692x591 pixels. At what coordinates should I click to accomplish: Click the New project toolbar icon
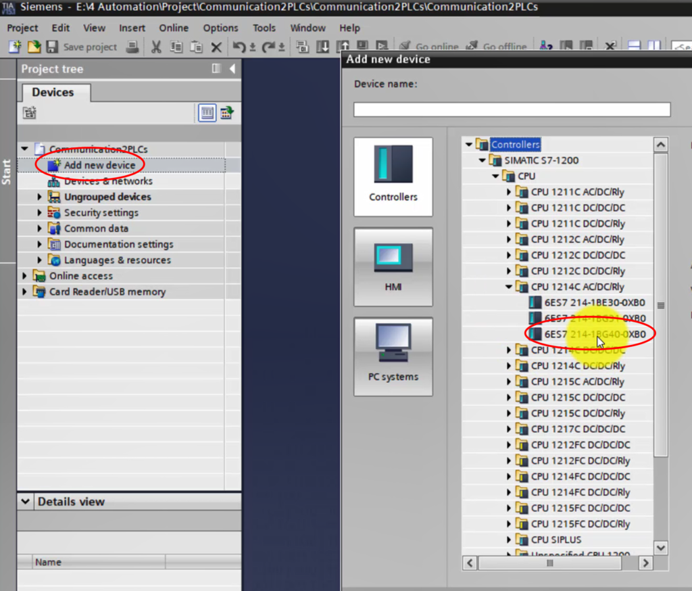click(x=15, y=47)
